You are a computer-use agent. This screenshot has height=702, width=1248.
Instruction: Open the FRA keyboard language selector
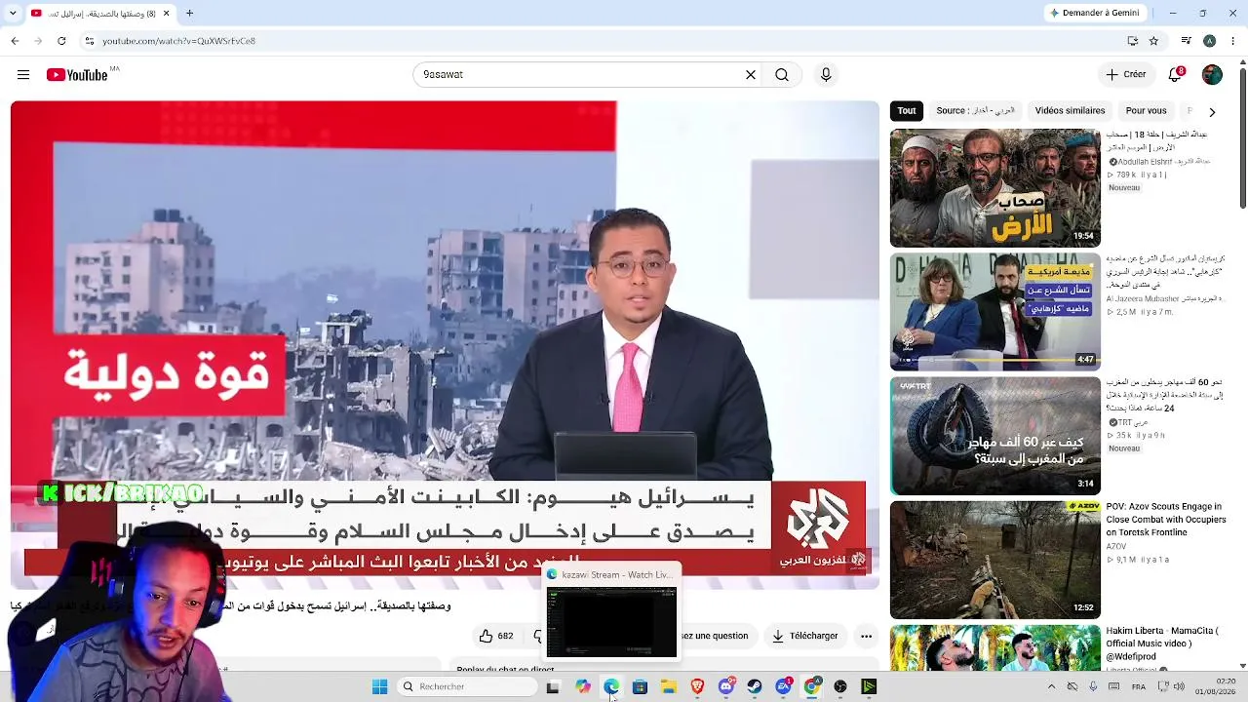(x=1139, y=686)
